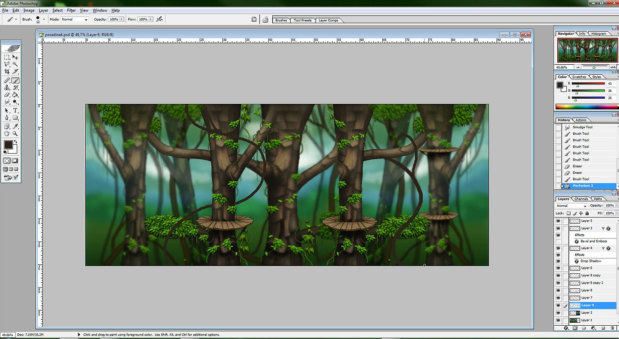Open the layer blend mode dropdown
Viewport: 619px width, 339px height.
pos(571,206)
